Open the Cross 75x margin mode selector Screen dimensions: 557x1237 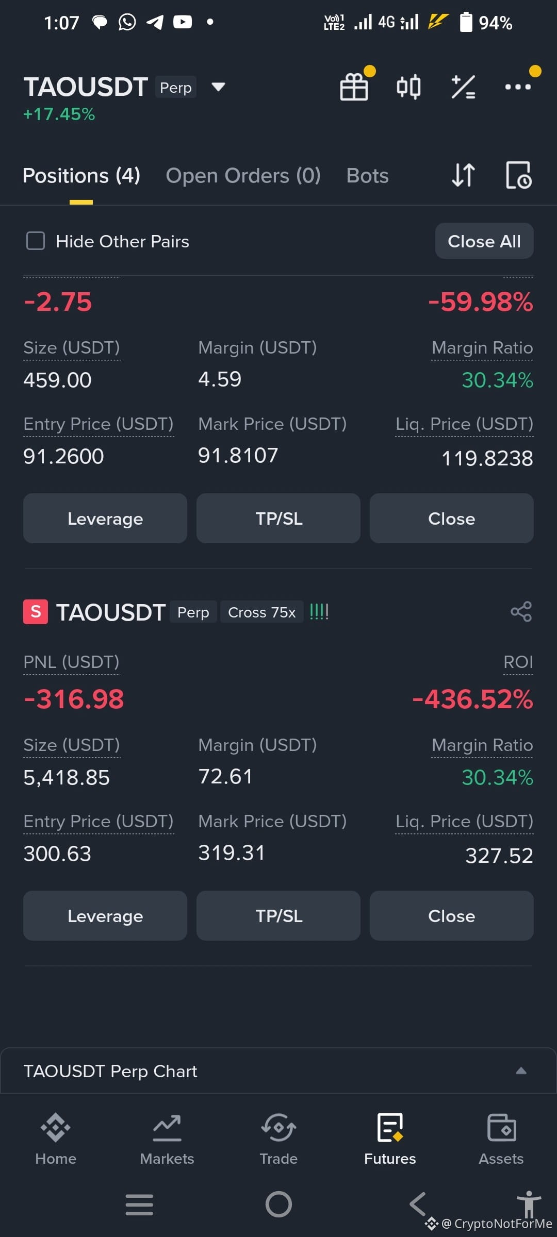point(261,612)
